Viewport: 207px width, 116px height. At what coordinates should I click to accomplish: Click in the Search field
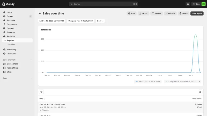[103, 4]
